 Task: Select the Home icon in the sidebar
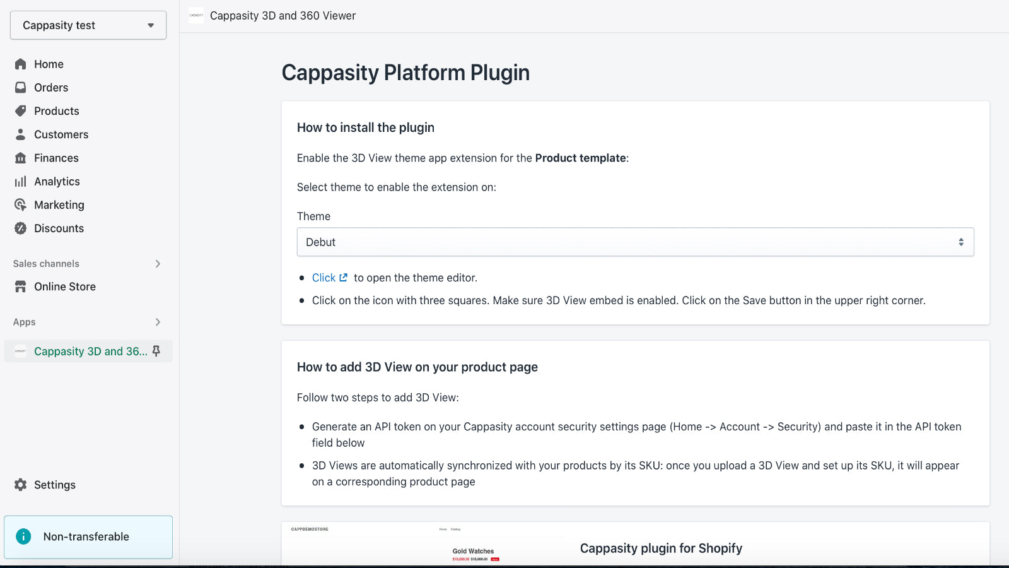point(21,64)
